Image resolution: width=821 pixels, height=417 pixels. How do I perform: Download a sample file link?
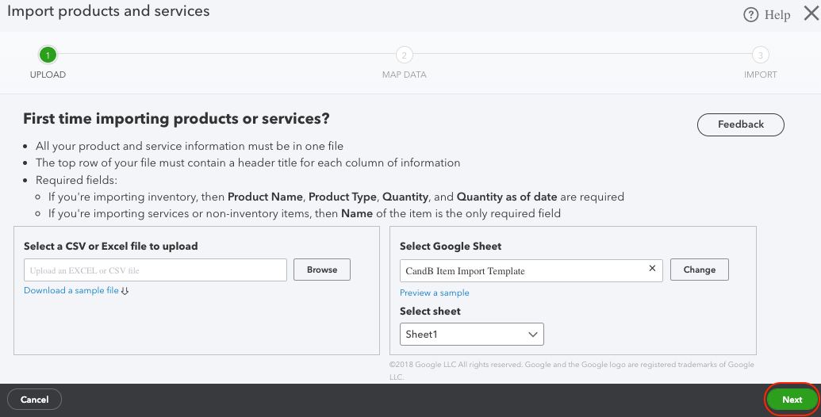pyautogui.click(x=71, y=290)
